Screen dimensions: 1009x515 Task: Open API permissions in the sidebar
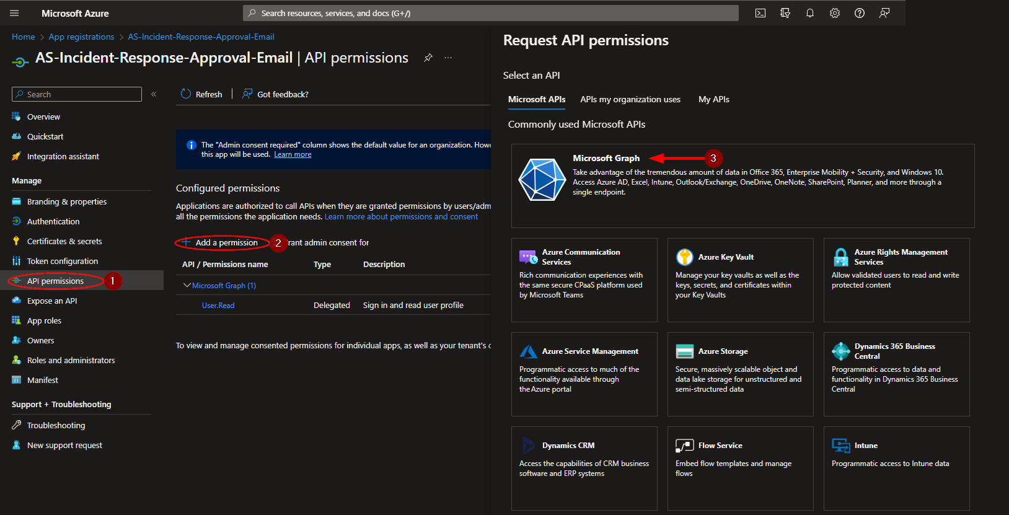pos(82,281)
